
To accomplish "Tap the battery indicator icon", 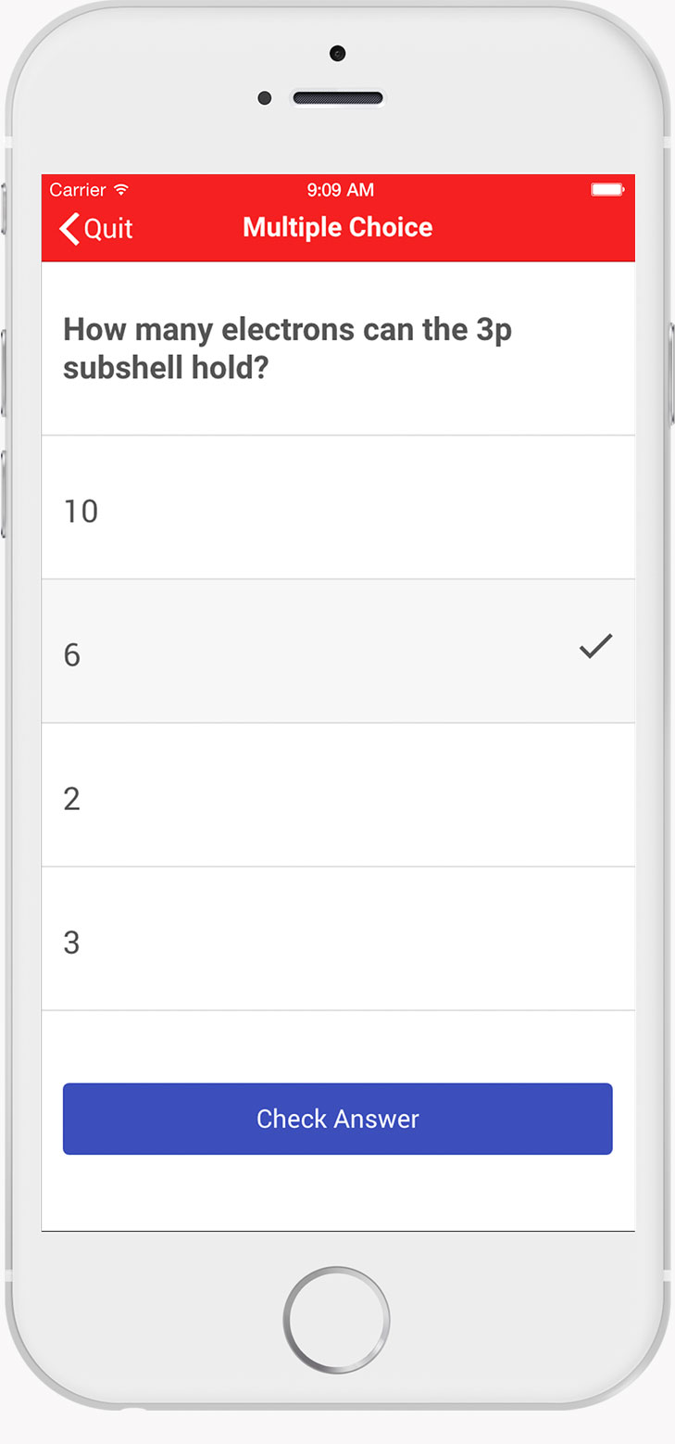I will point(607,190).
